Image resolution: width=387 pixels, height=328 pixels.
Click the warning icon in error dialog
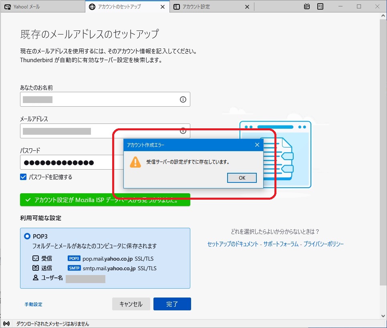135,162
